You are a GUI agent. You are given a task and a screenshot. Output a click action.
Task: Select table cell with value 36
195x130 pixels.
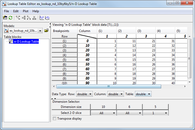tap(165, 64)
